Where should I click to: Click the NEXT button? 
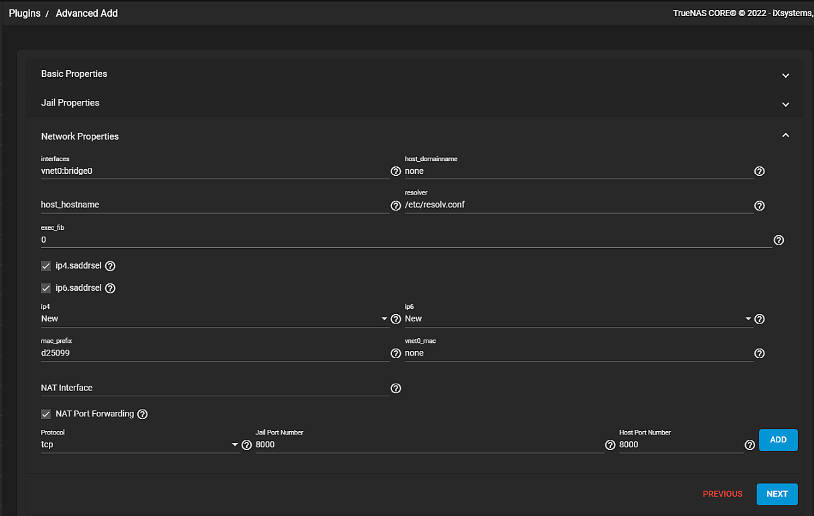tap(777, 494)
